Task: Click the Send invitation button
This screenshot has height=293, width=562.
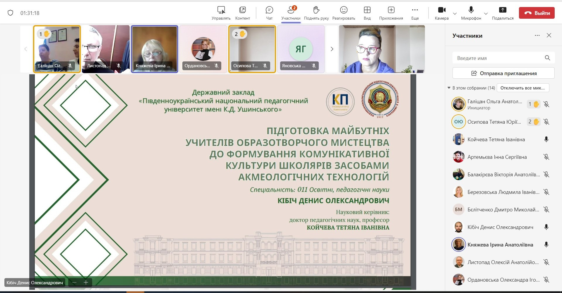Action: pyautogui.click(x=503, y=73)
